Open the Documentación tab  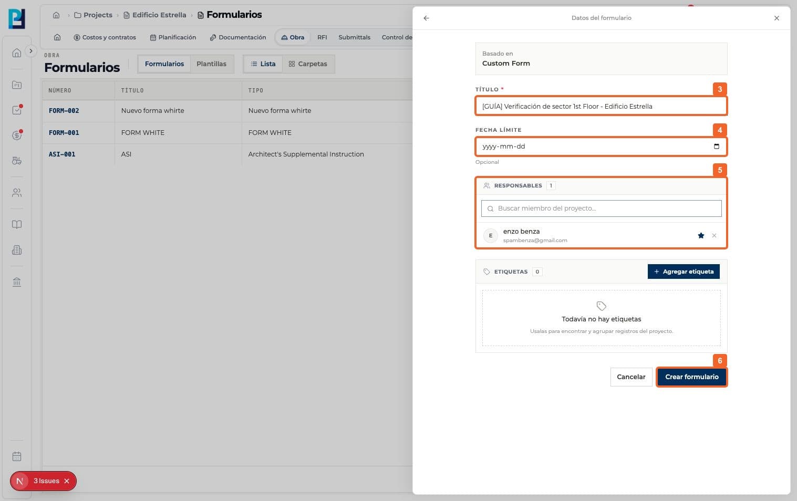point(237,37)
